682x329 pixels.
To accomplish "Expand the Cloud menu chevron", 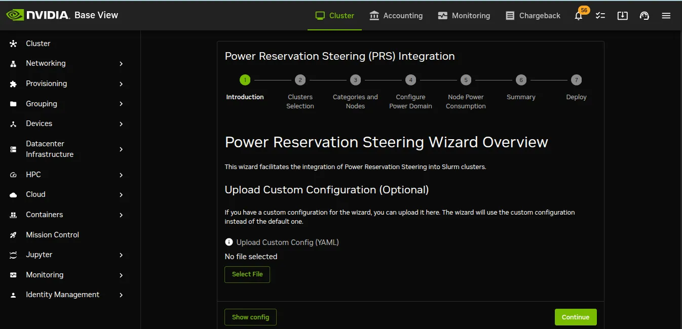I will (121, 195).
